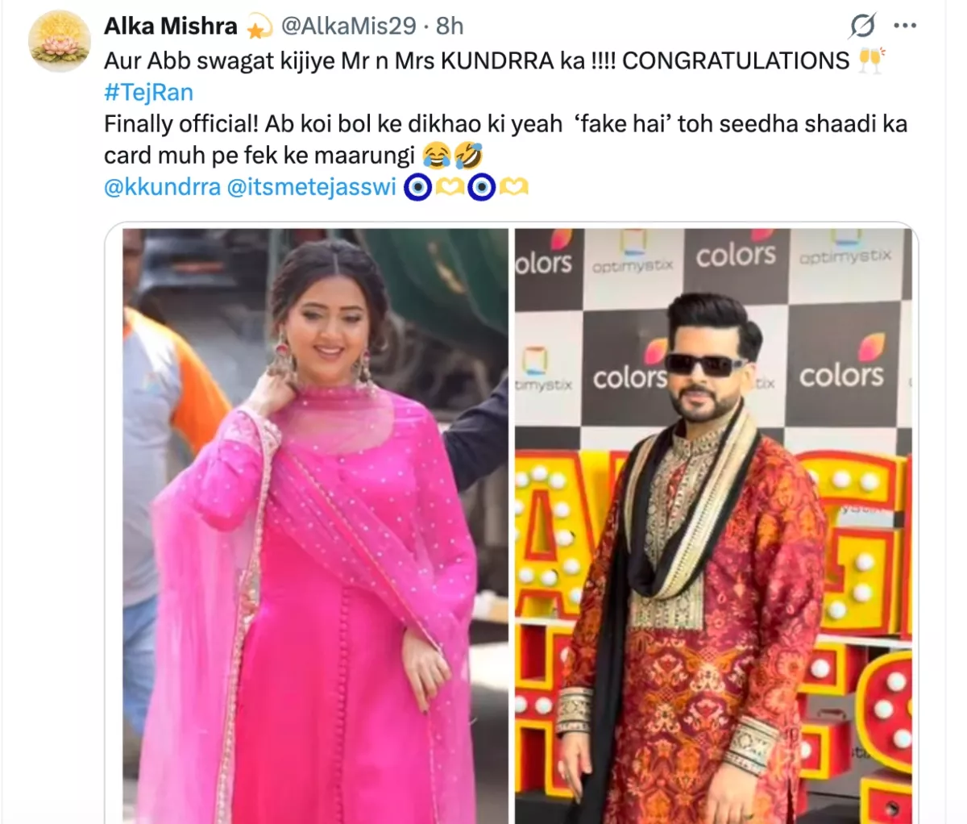The width and height of the screenshot is (967, 824).
Task: Click the Grok slashed-circle icon
Action: coord(861,27)
